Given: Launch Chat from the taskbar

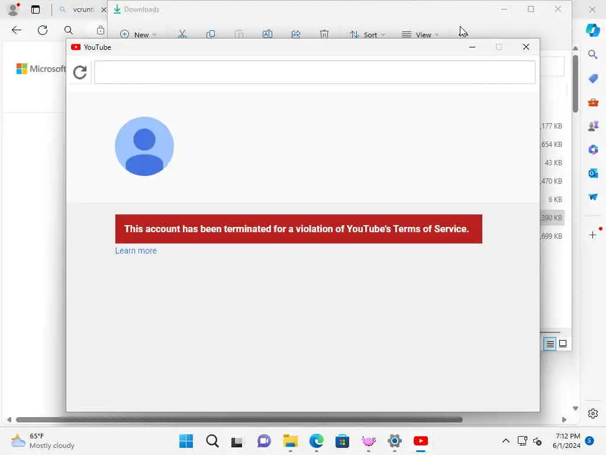Looking at the screenshot, I should [264, 441].
